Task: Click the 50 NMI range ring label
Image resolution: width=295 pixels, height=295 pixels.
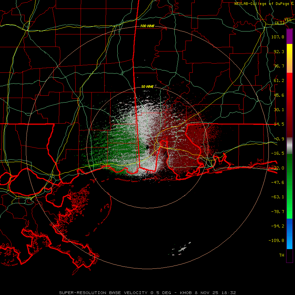Action: point(147,87)
